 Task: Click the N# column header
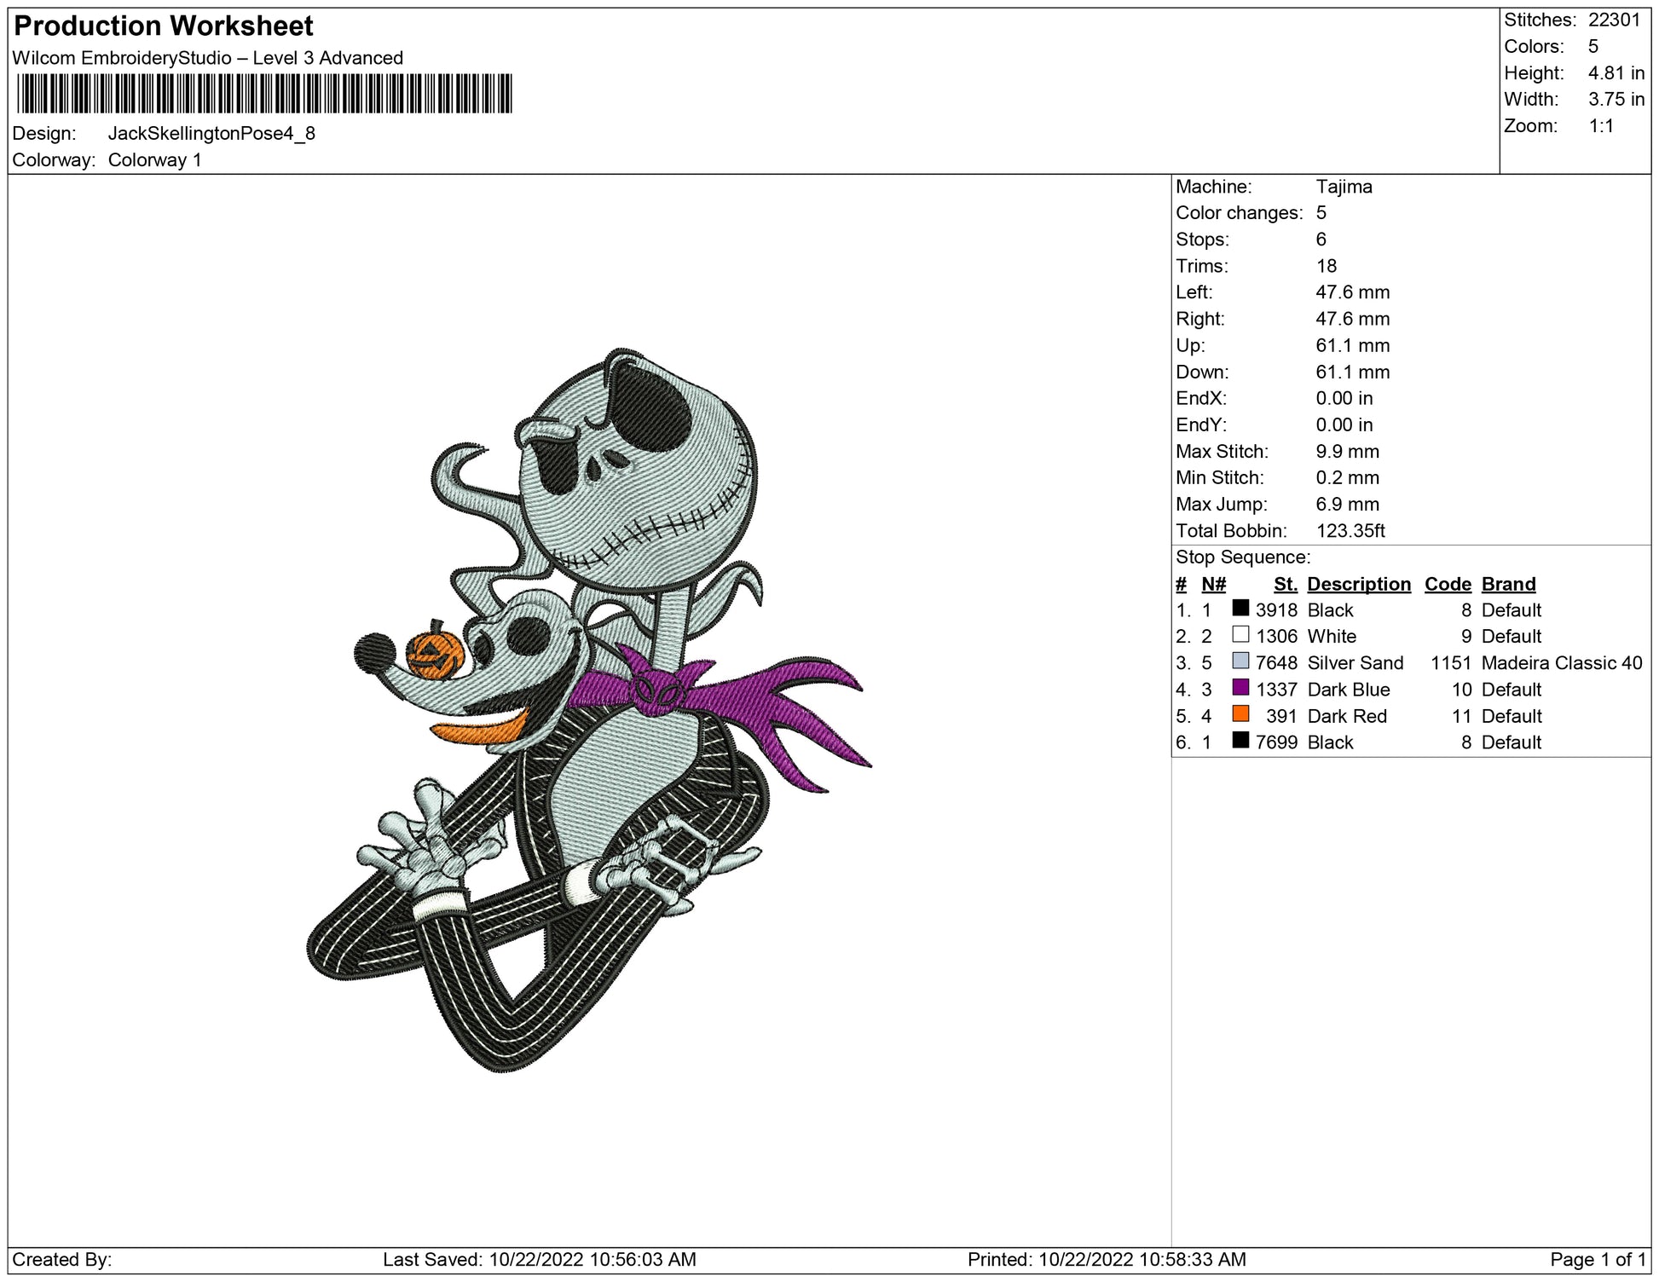coord(1213,584)
